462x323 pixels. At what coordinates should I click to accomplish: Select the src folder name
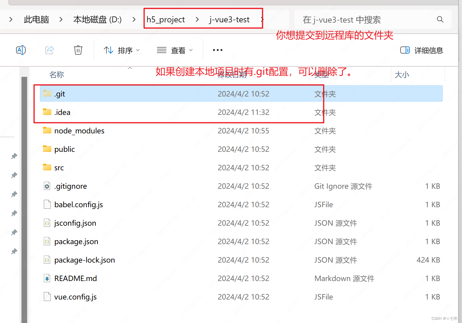[59, 168]
